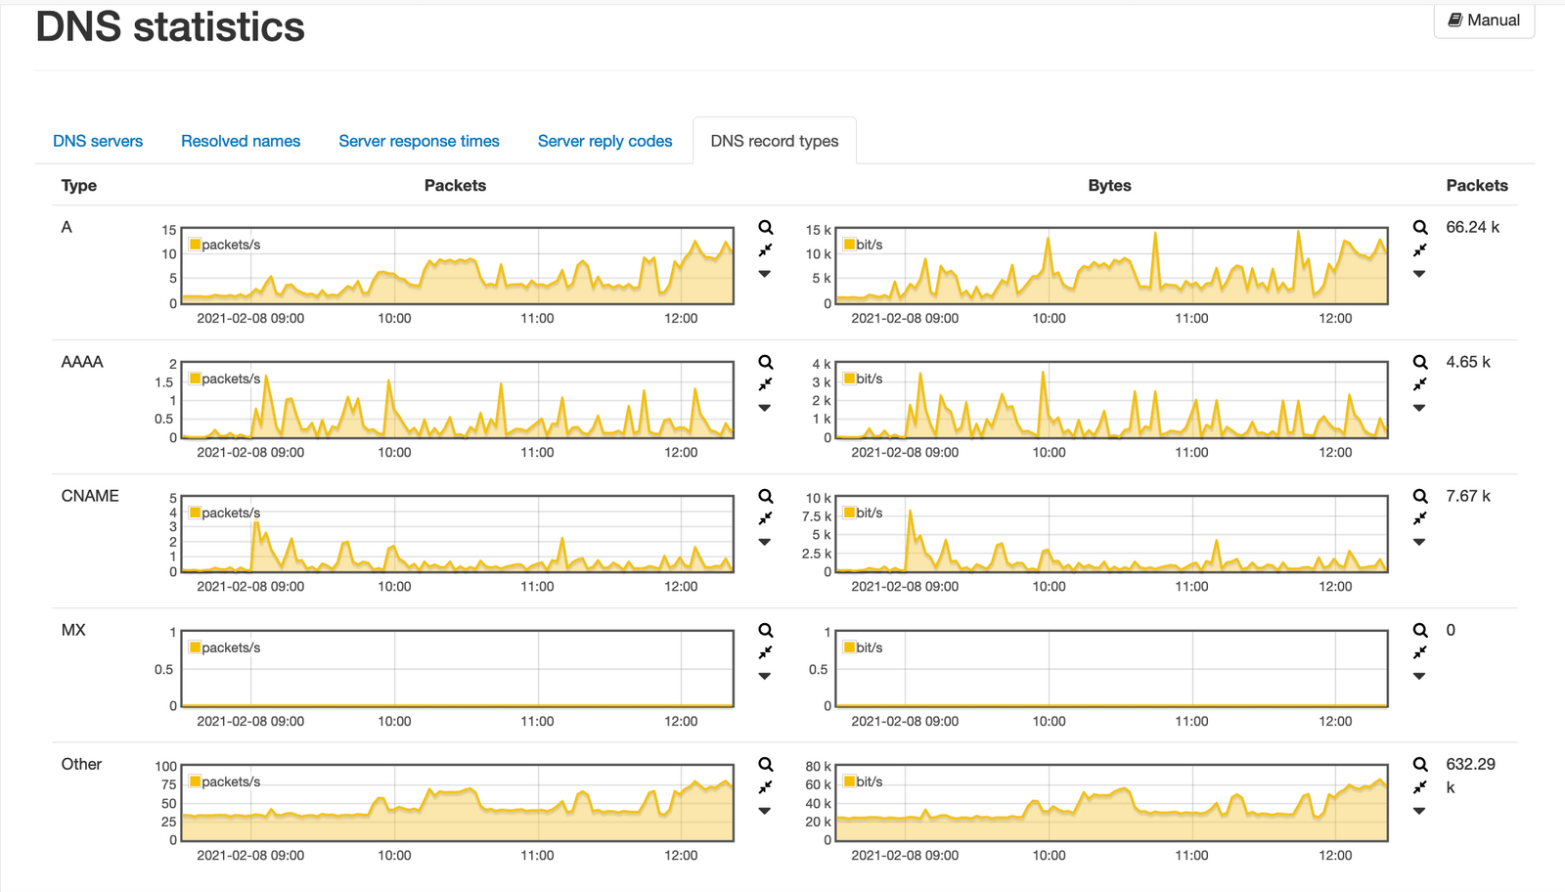Click the collapse arrows icon for AAAA packets graph

click(766, 384)
